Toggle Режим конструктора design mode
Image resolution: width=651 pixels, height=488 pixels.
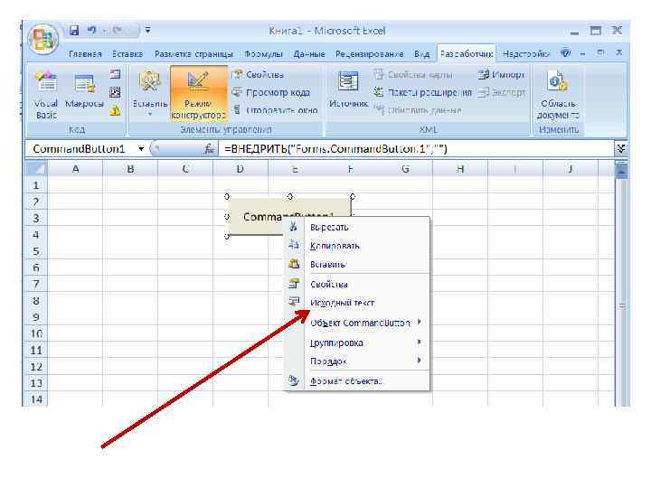click(199, 93)
